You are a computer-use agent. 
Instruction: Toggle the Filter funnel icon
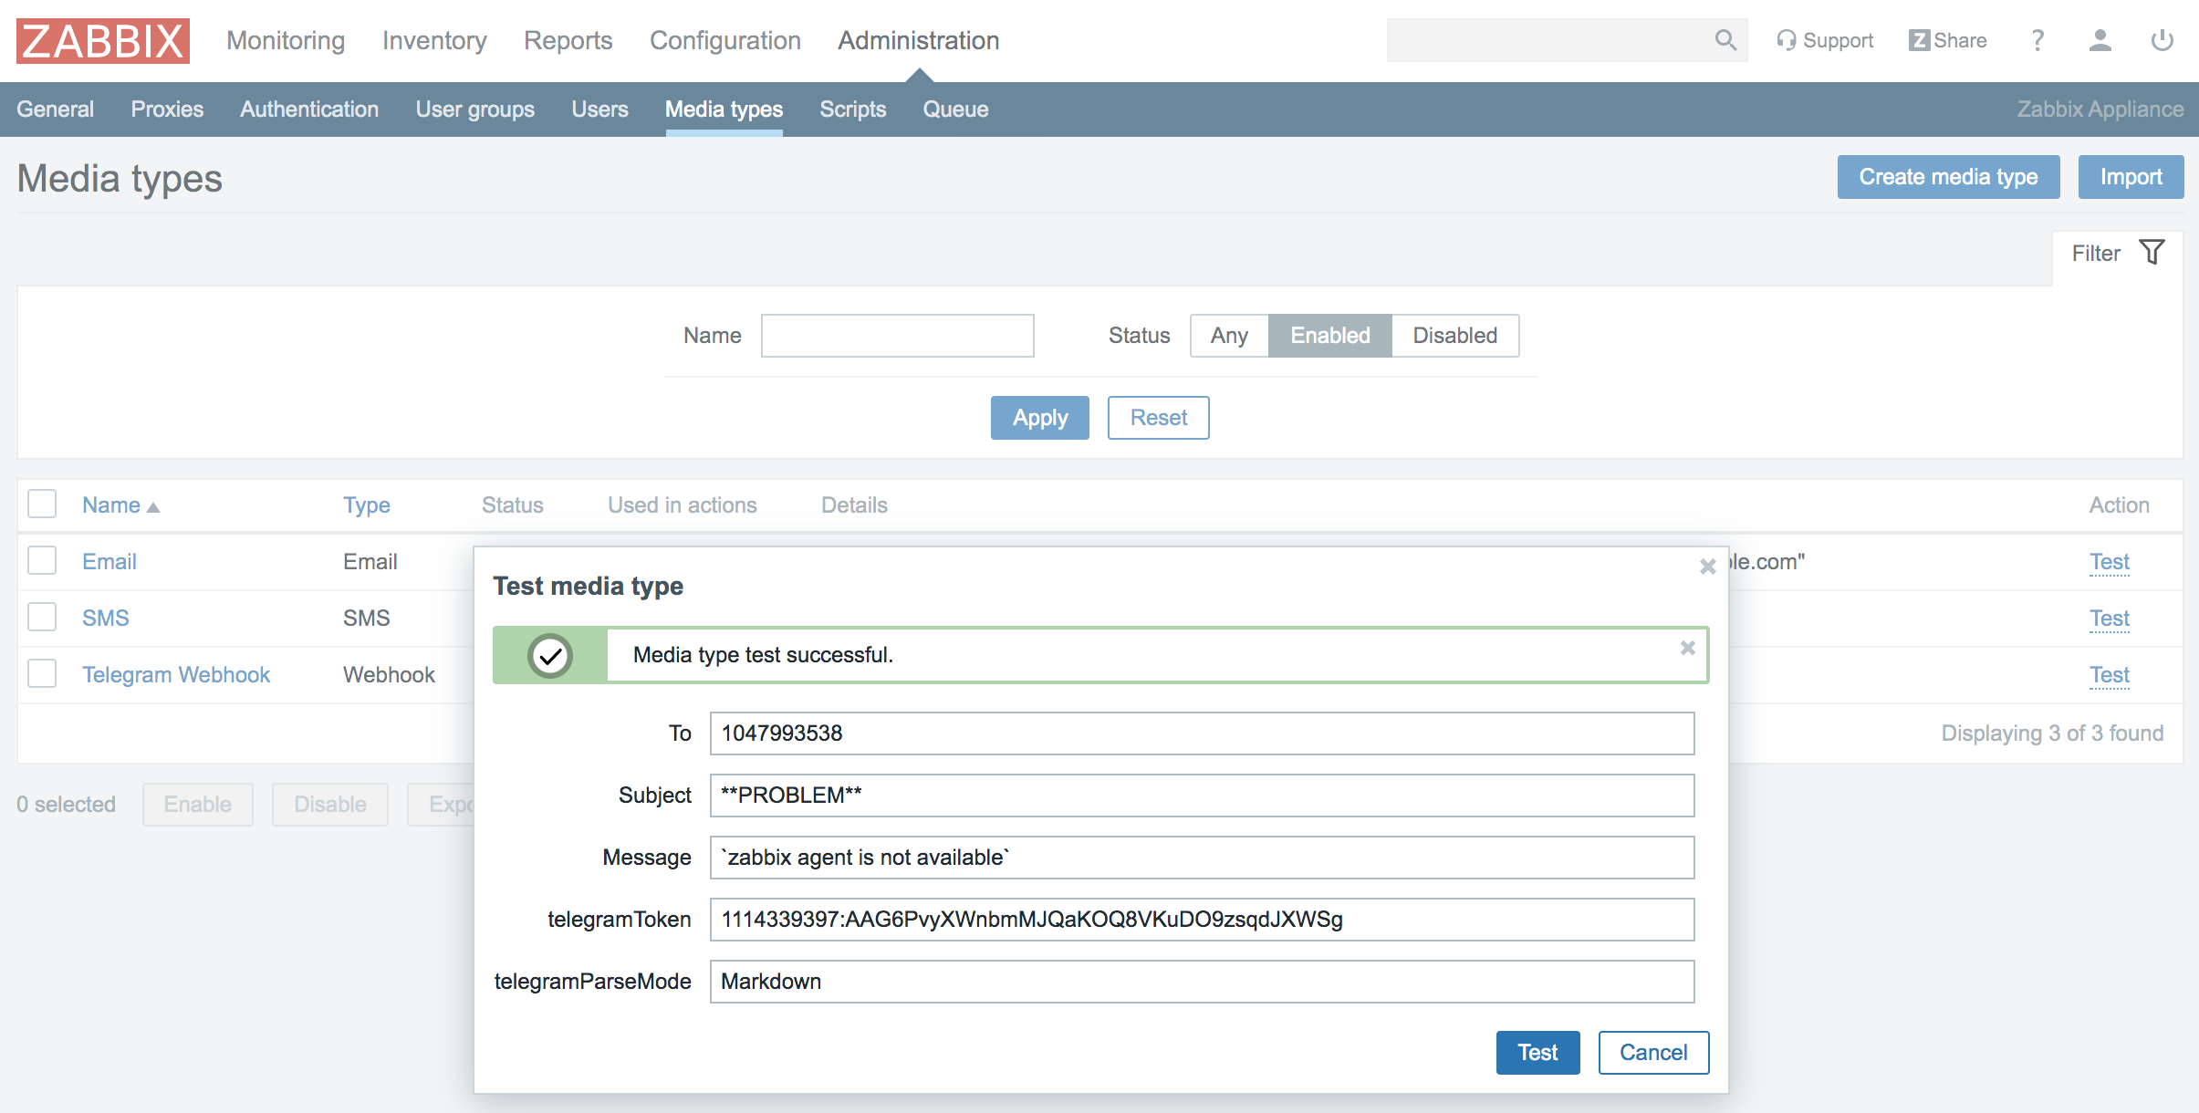tap(2152, 253)
